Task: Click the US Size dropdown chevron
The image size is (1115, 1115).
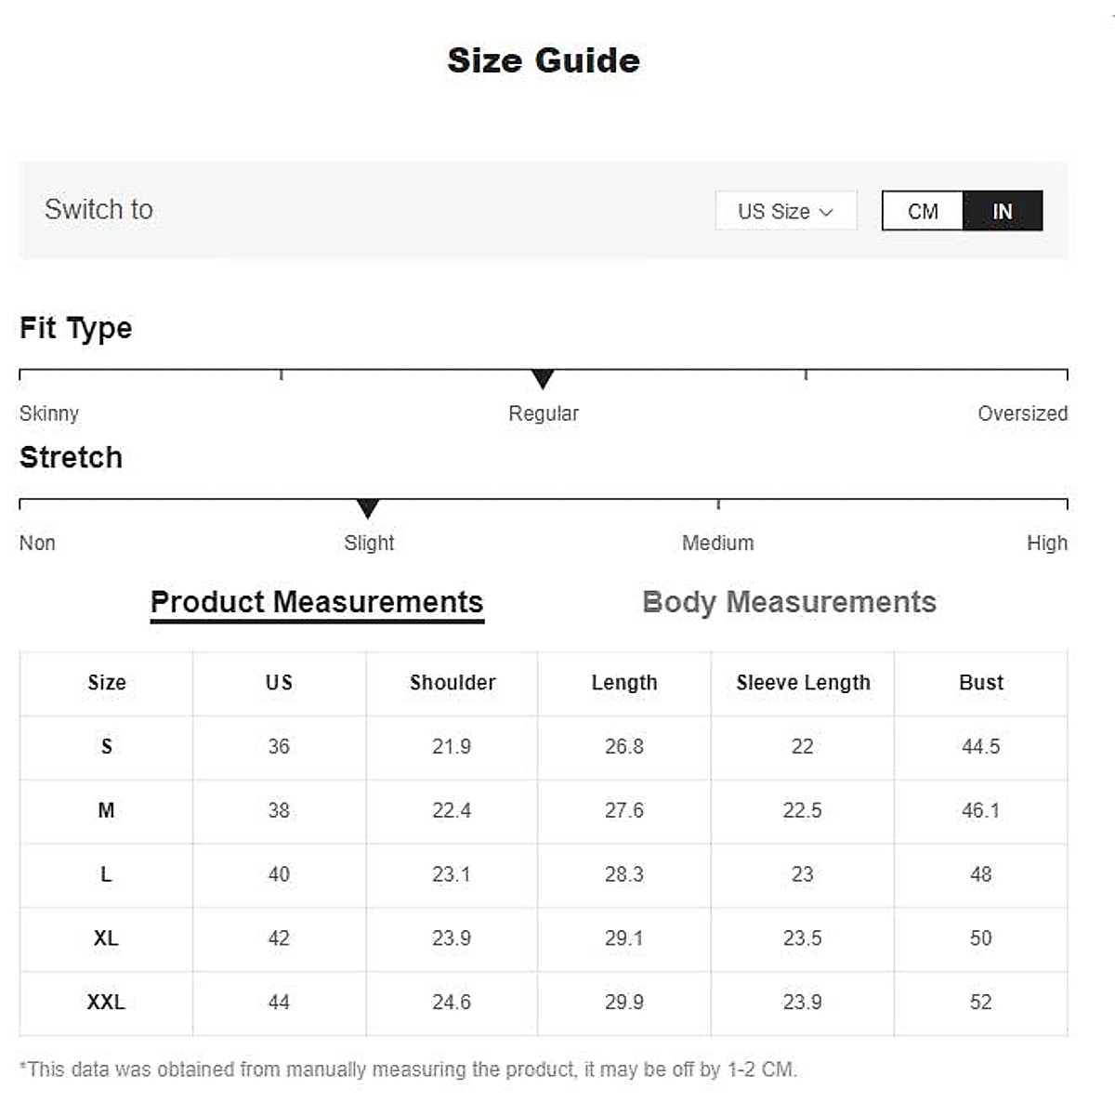Action: pos(826,212)
